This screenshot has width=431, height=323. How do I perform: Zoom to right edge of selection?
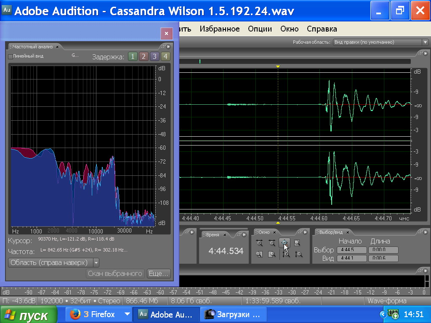click(272, 254)
